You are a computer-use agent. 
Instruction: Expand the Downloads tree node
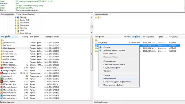15,25
